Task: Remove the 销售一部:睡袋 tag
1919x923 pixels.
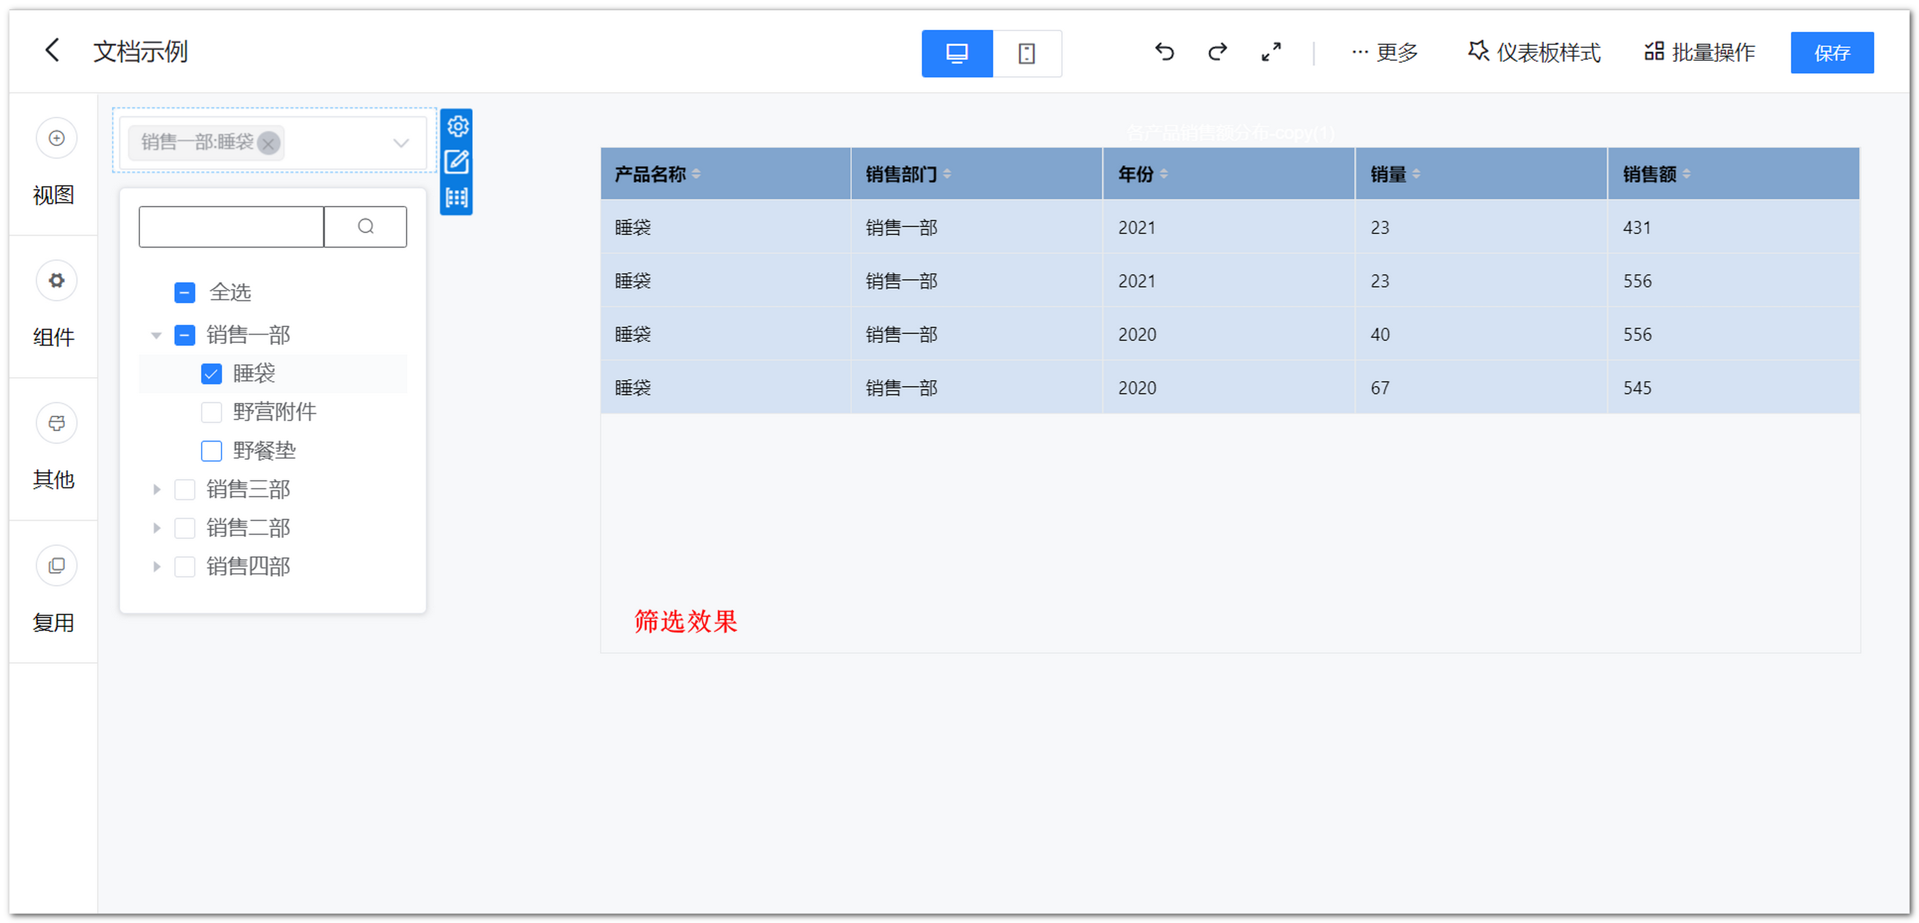Action: 268,143
